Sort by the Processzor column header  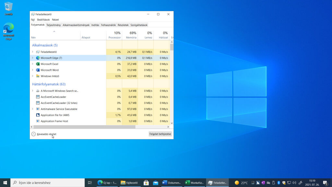(x=114, y=35)
